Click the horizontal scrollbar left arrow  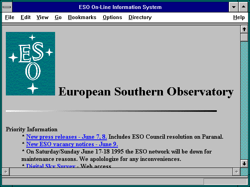pos(6,172)
